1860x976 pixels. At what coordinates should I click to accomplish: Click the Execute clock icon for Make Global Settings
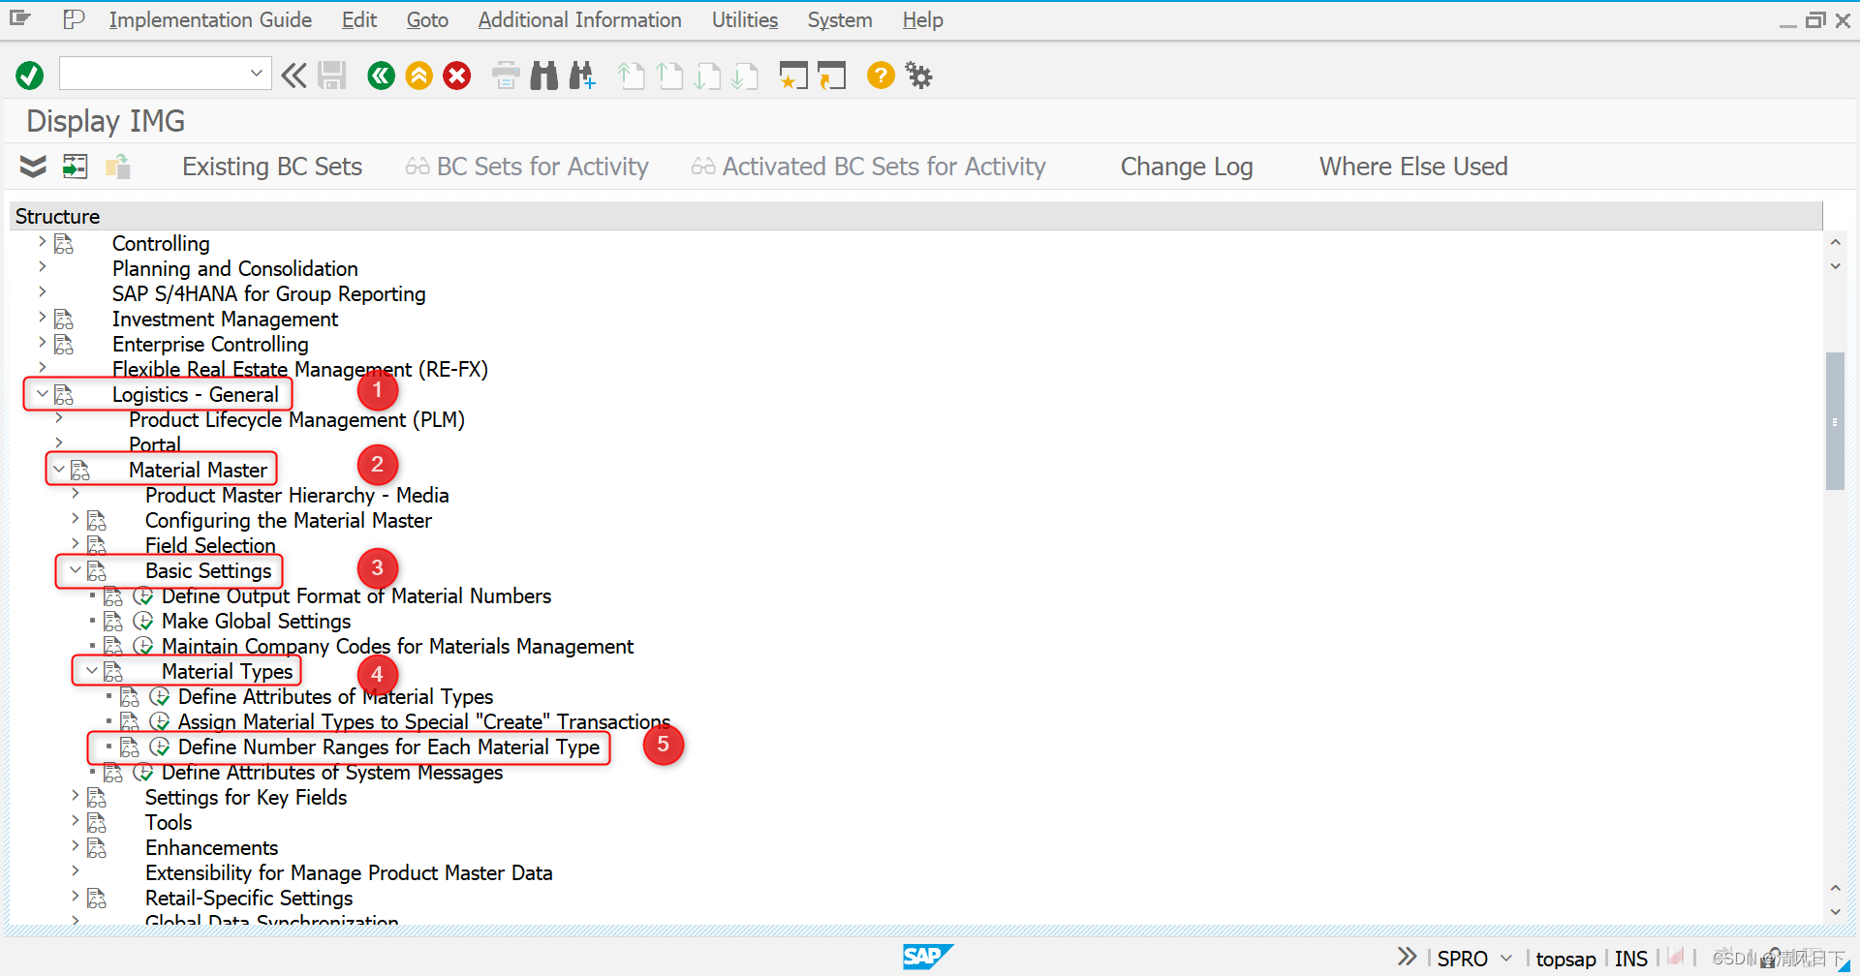143,621
